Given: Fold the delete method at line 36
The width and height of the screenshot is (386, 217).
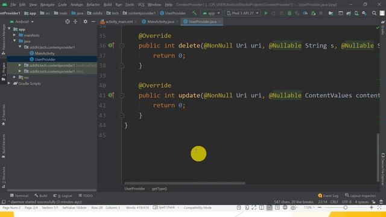Looking at the screenshot, I should coord(122,46).
